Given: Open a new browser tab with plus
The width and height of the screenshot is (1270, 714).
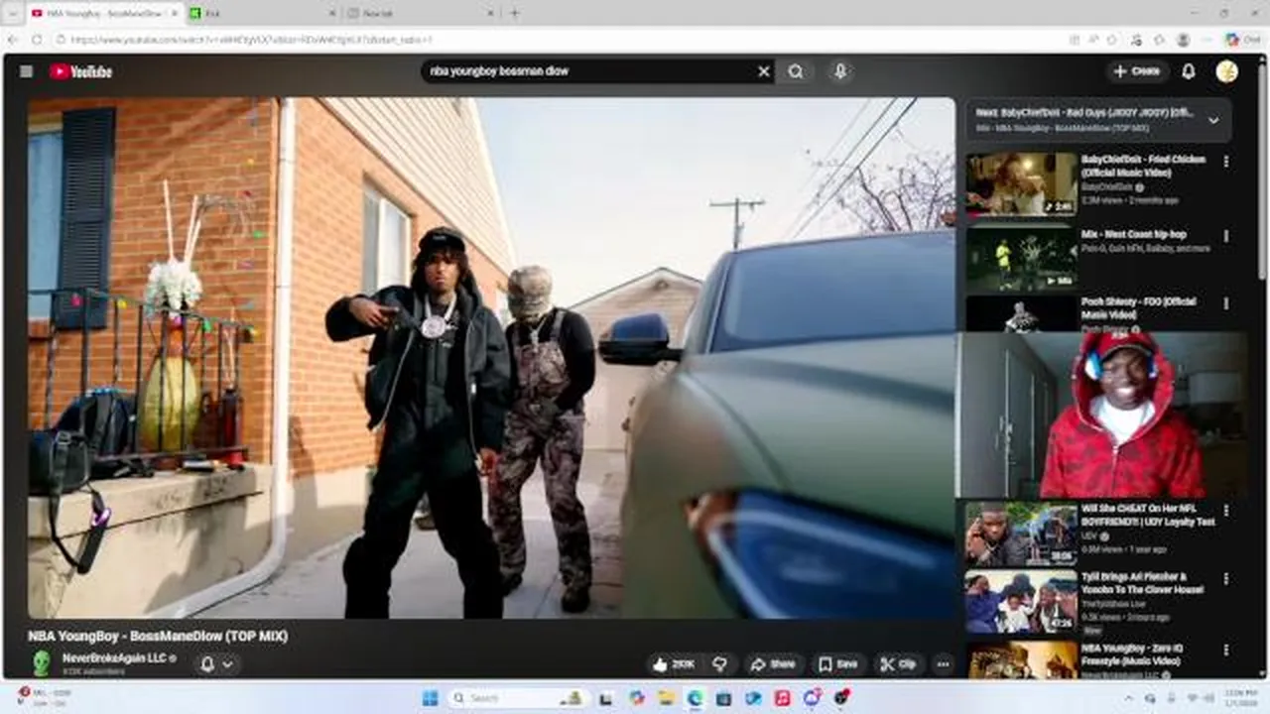Looking at the screenshot, I should 514,13.
